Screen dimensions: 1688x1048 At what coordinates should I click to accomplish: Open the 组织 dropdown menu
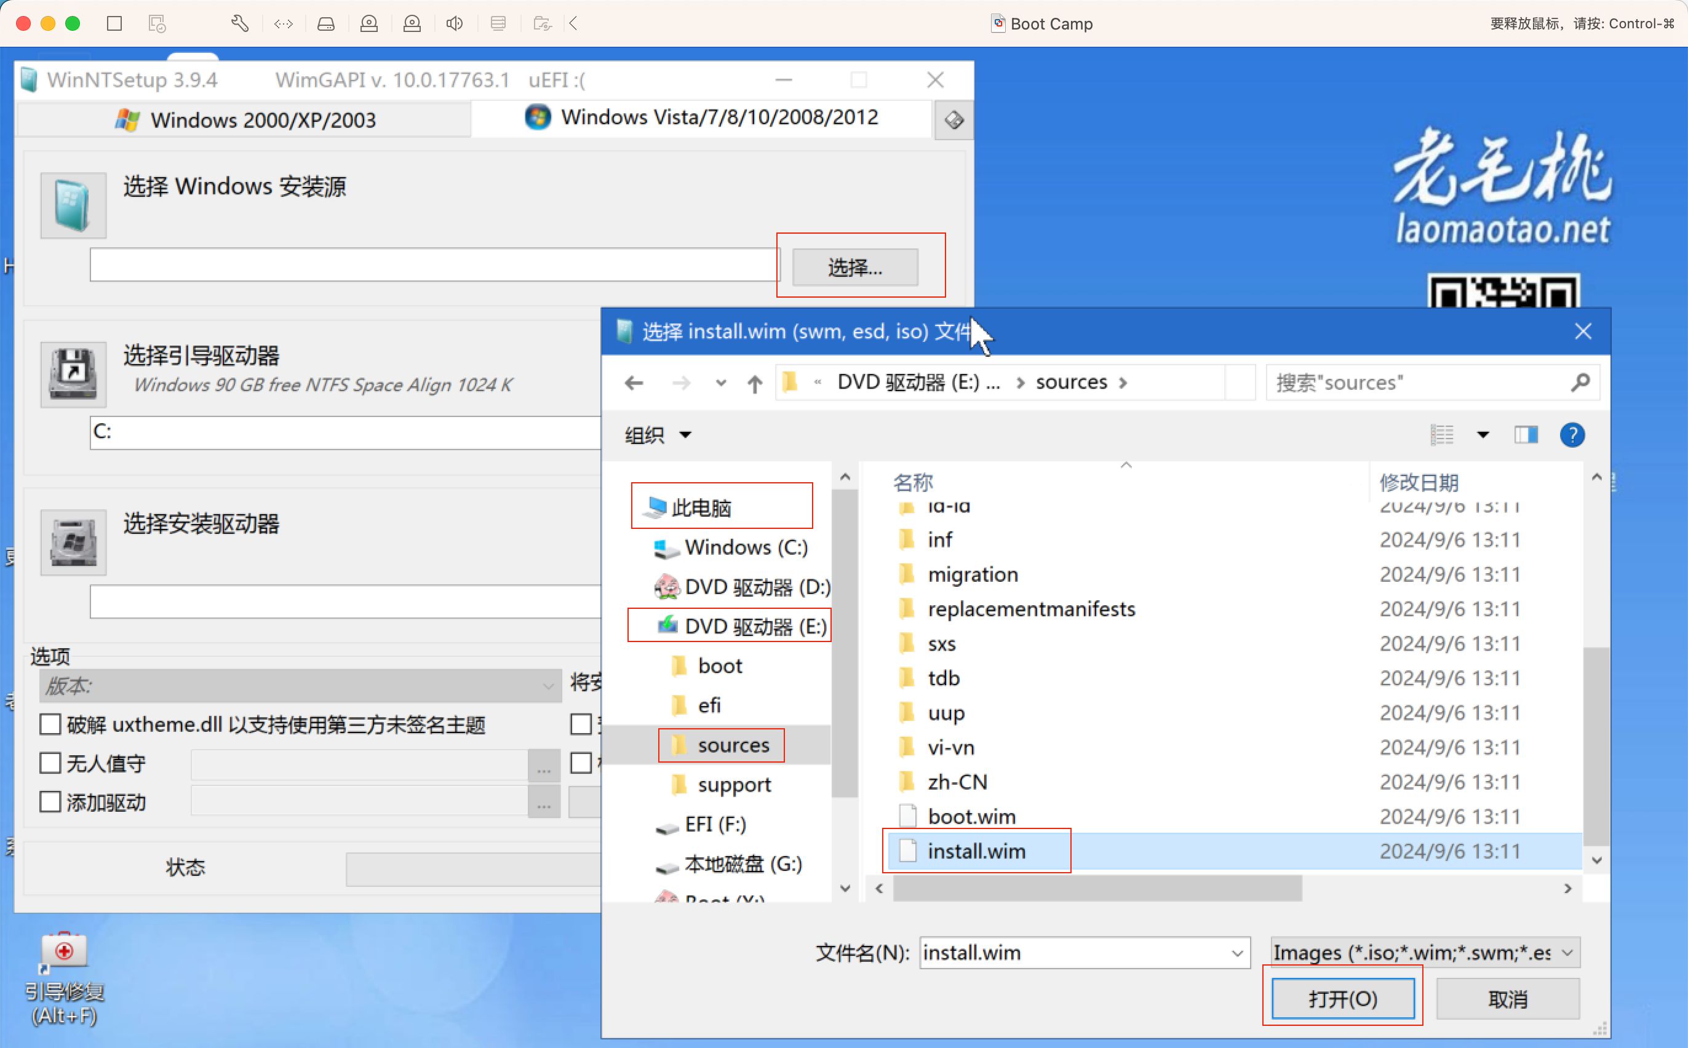(658, 435)
